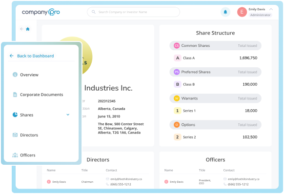Click the Corporate Documents file icon

[15, 95]
